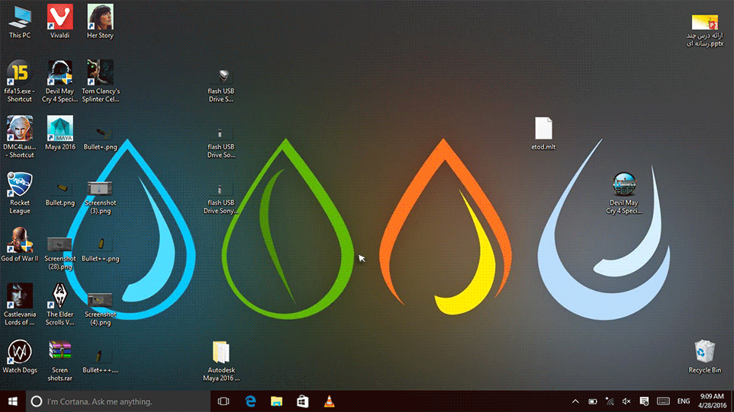
Task: Open Task View from the taskbar
Action: [x=224, y=401]
